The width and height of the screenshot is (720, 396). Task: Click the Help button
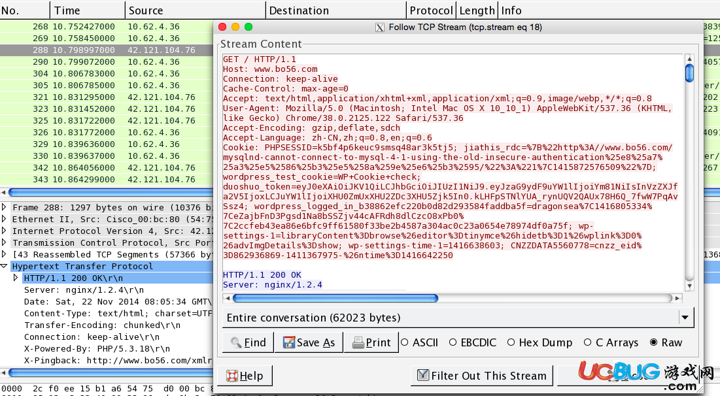coord(245,376)
